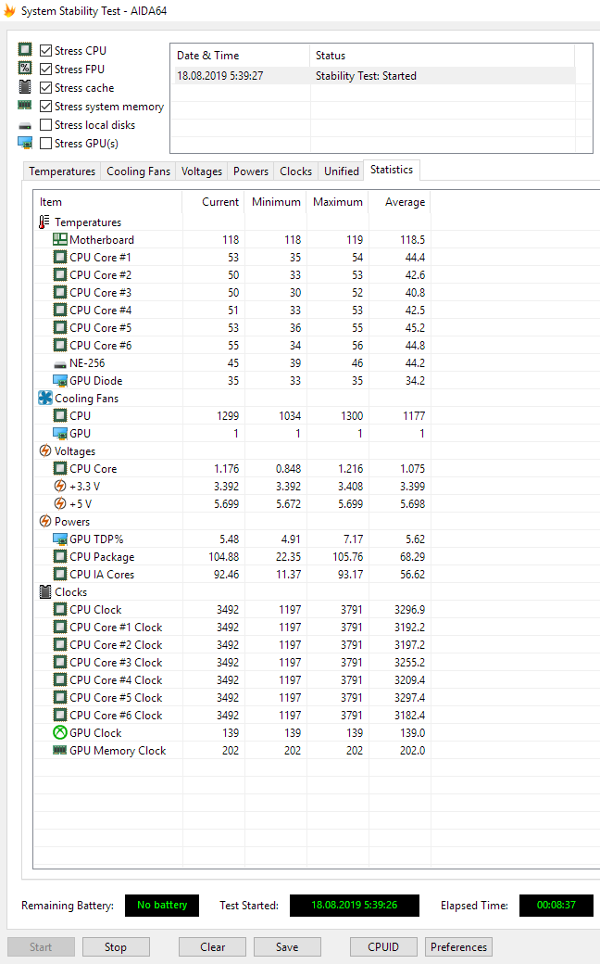Select the CPU IA Cores row
600x964 pixels.
(232, 574)
